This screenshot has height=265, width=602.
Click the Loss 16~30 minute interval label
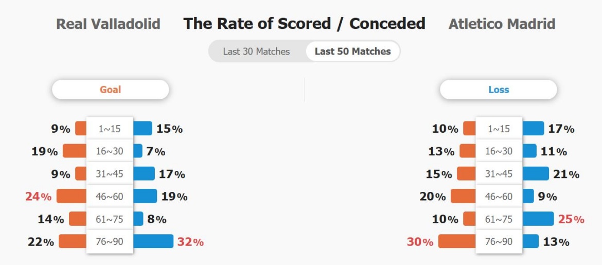499,151
